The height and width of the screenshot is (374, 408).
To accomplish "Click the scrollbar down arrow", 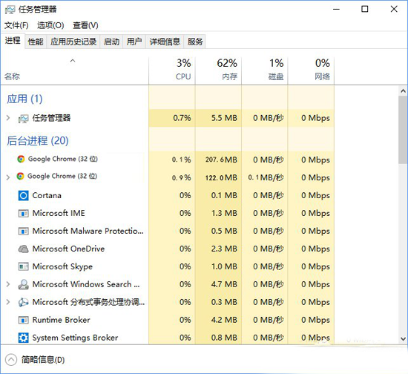I will coord(403,339).
